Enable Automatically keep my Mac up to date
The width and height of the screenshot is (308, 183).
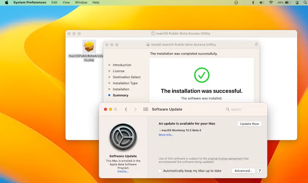160,171
